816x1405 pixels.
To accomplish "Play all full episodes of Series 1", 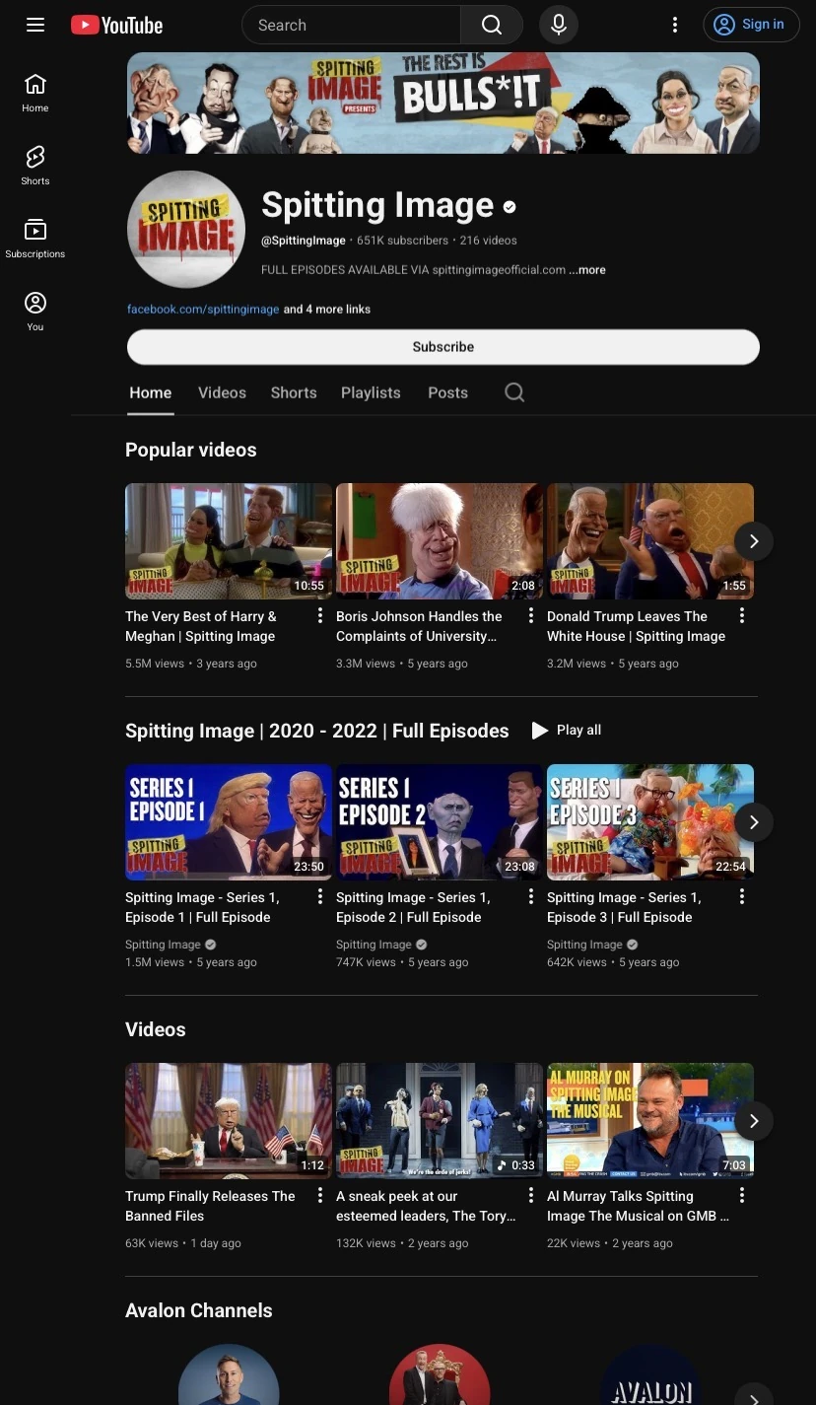I will pos(568,730).
